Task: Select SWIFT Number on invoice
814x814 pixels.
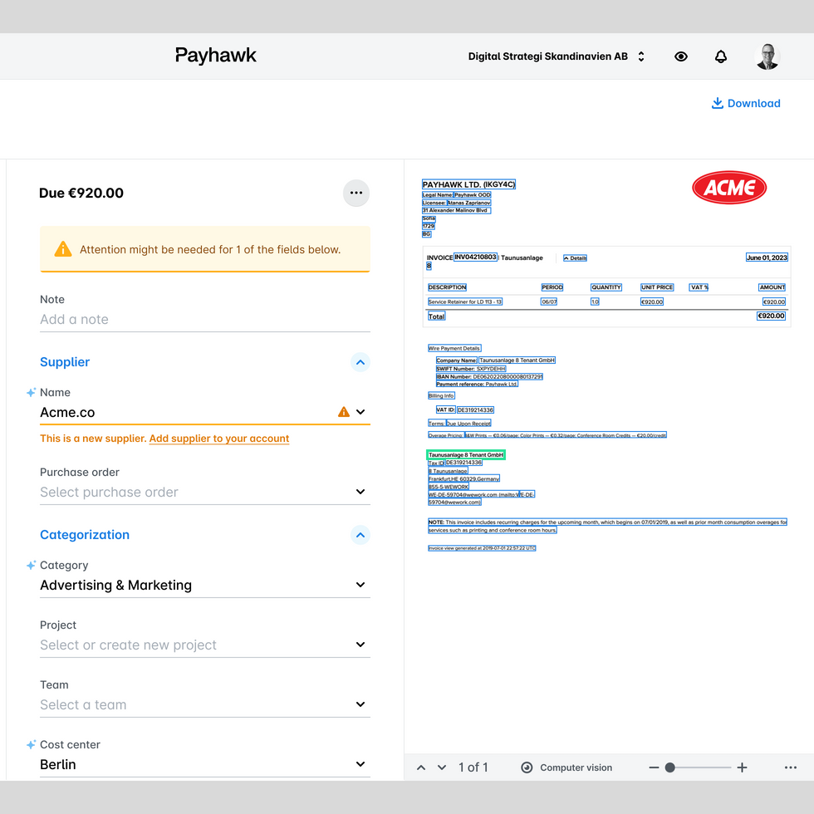Action: pyautogui.click(x=471, y=369)
